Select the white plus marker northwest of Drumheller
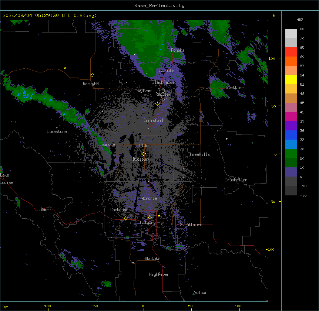The image size is (319, 311). (226, 139)
